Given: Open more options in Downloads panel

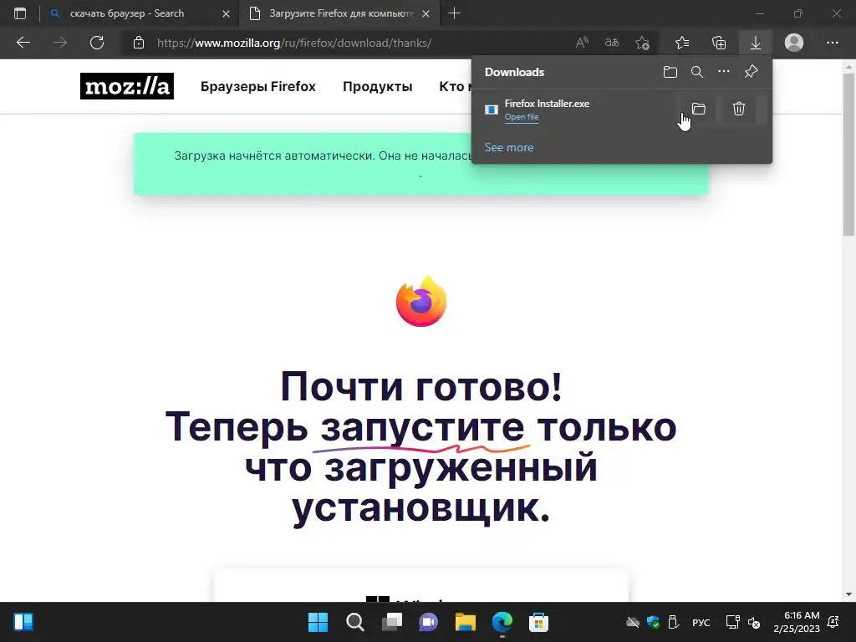Looking at the screenshot, I should click(724, 72).
